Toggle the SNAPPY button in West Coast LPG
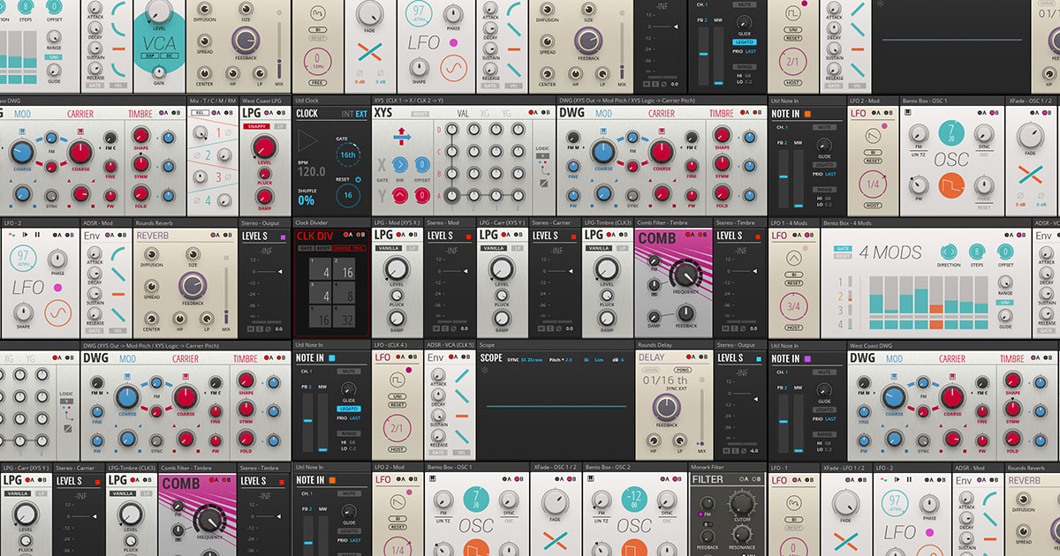 coord(256,126)
